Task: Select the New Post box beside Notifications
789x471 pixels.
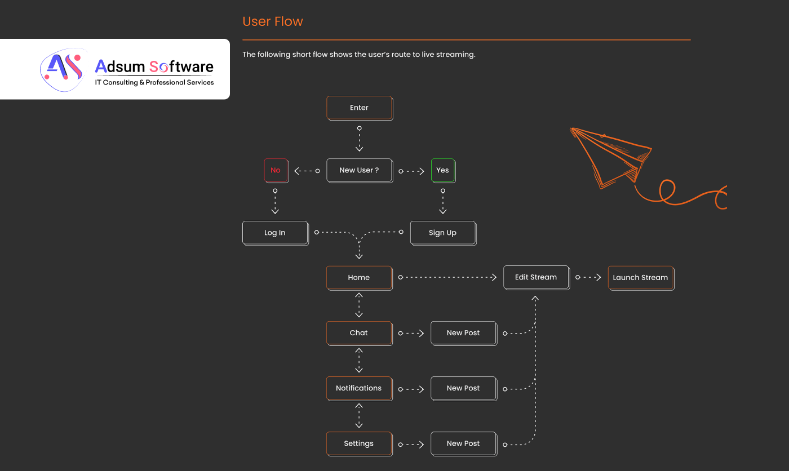Action: (x=463, y=388)
